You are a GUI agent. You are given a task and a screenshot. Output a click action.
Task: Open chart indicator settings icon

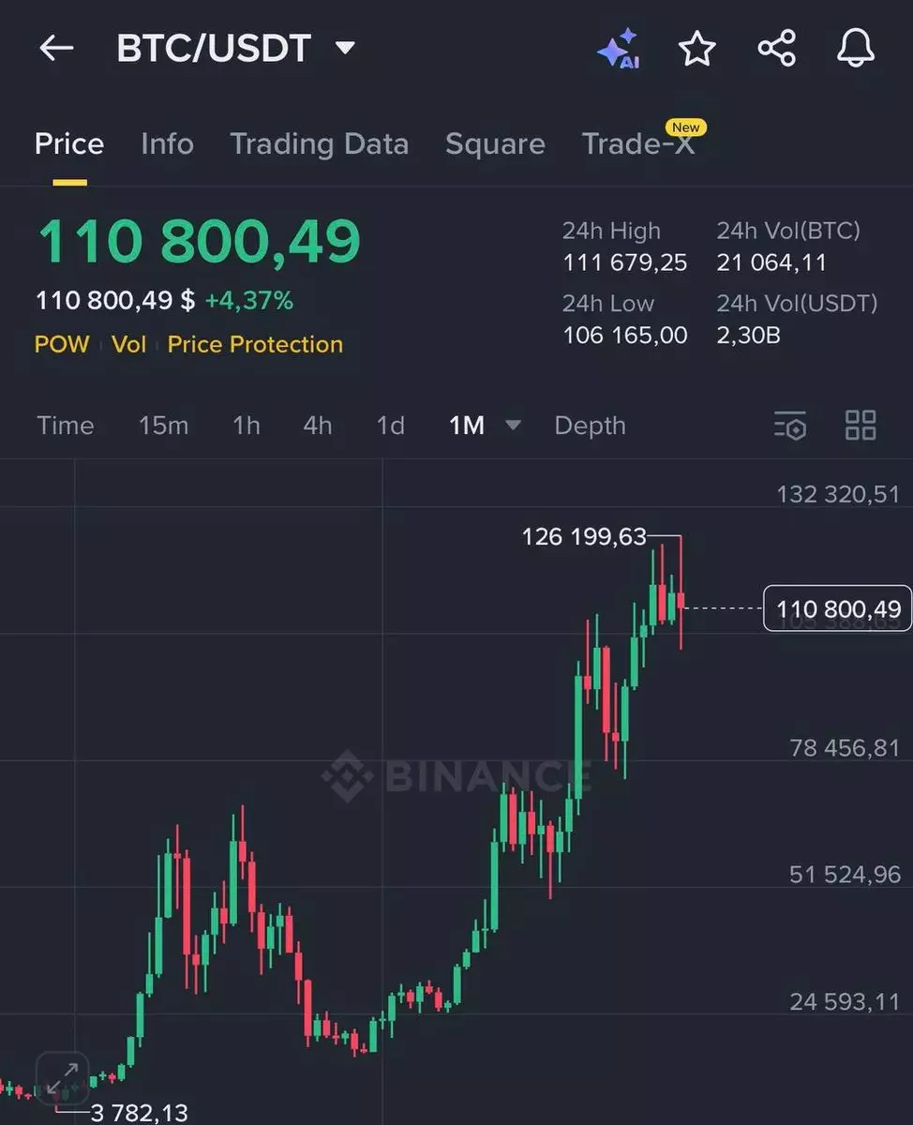click(790, 426)
